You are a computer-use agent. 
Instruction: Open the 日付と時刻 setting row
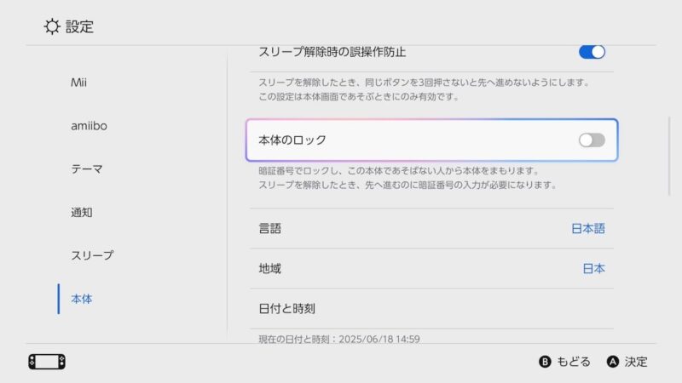click(432, 309)
